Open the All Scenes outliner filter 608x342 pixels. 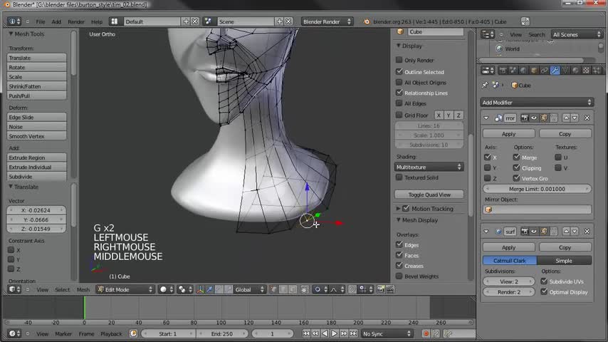577,34
